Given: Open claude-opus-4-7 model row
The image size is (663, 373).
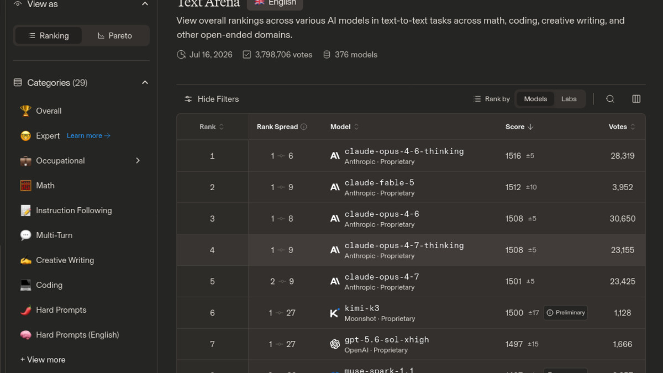Looking at the screenshot, I should pos(411,281).
